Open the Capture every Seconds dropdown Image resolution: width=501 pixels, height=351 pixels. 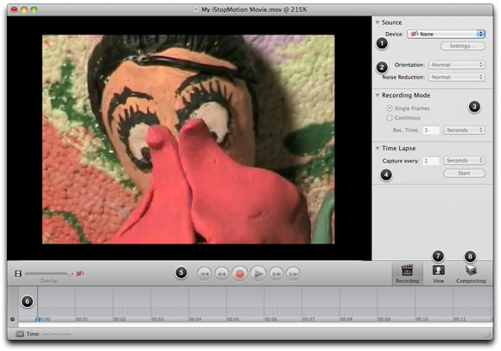click(464, 161)
